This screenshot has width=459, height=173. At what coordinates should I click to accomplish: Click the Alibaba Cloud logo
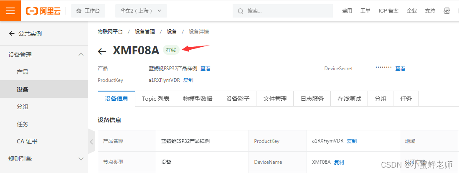coord(43,11)
